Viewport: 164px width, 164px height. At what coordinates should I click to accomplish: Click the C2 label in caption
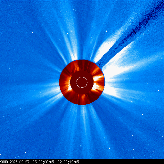(60, 162)
